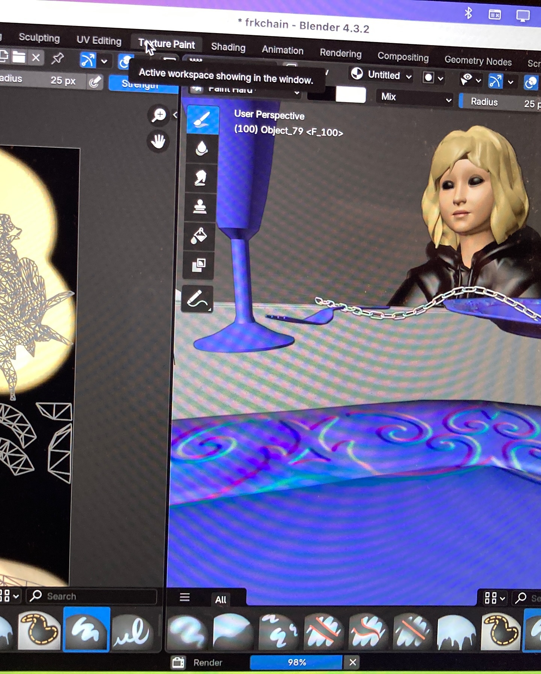Image resolution: width=541 pixels, height=674 pixels.
Task: Open display settings in the image editor asset shelf
Action: (x=9, y=596)
